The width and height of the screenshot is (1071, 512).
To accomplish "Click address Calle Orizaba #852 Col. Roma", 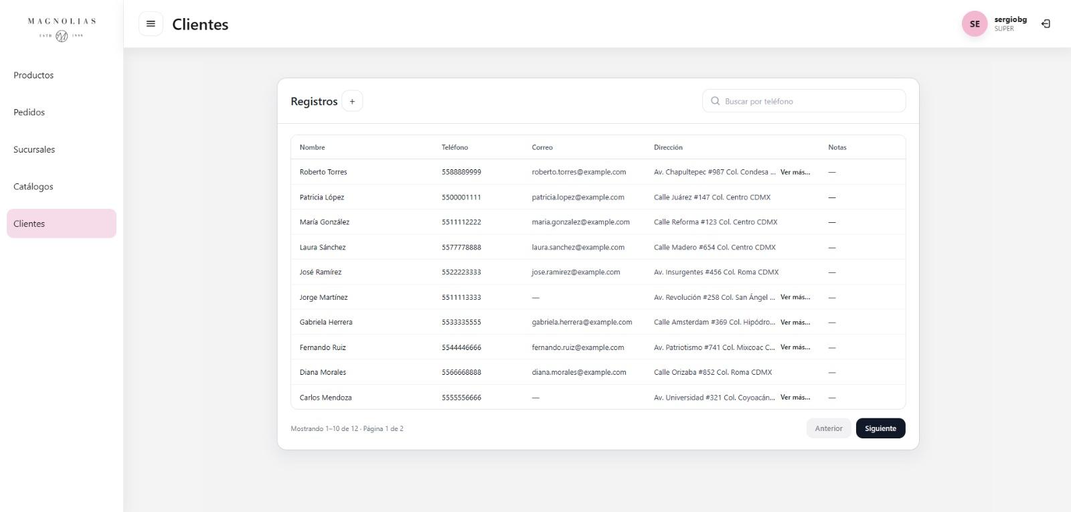I will (713, 372).
